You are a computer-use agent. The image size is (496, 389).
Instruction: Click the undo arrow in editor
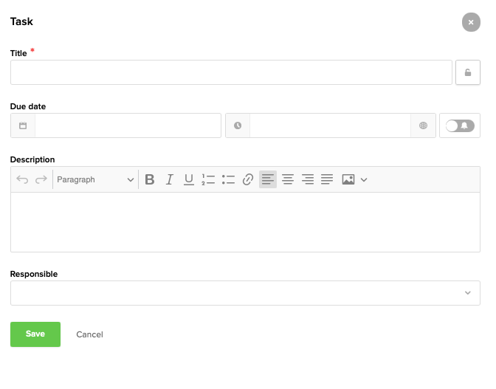pyautogui.click(x=22, y=179)
